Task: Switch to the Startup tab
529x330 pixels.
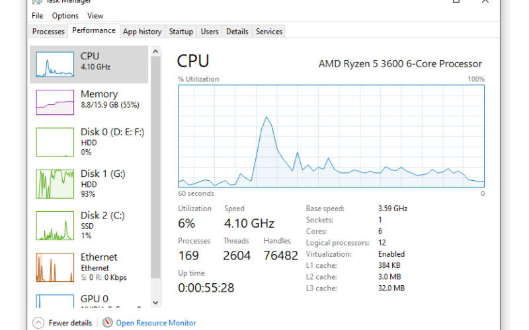Action: pyautogui.click(x=181, y=31)
